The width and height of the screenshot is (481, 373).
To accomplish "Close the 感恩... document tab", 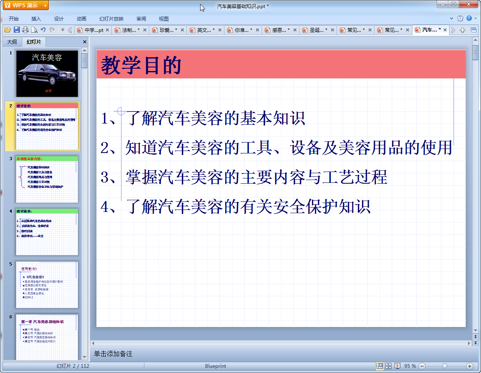I will 295,30.
